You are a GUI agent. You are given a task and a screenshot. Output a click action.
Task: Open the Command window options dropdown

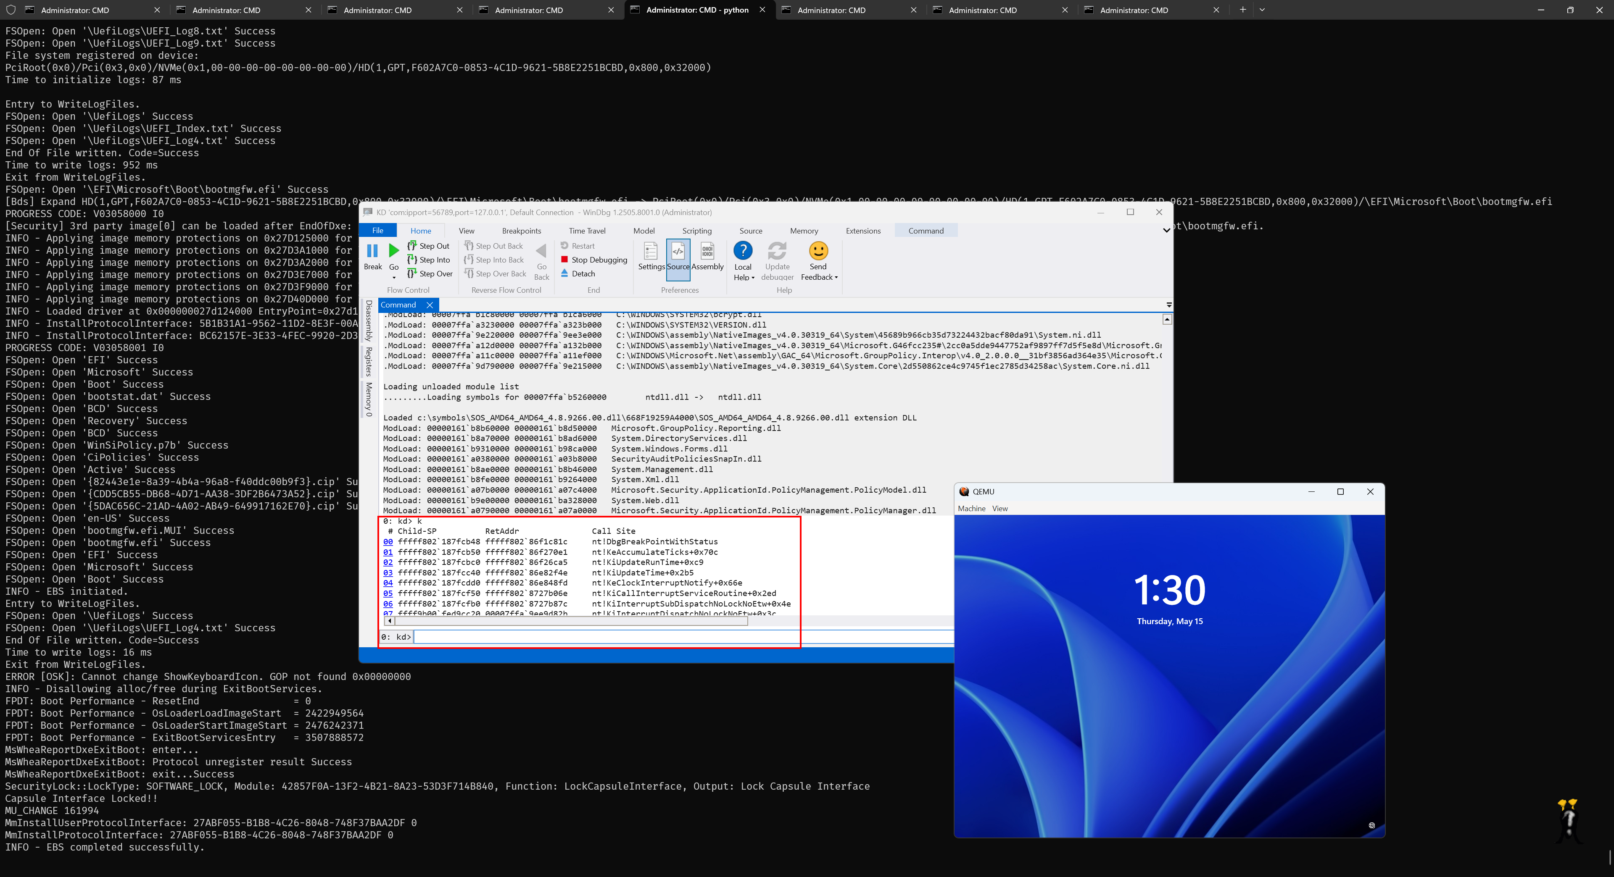[1168, 305]
